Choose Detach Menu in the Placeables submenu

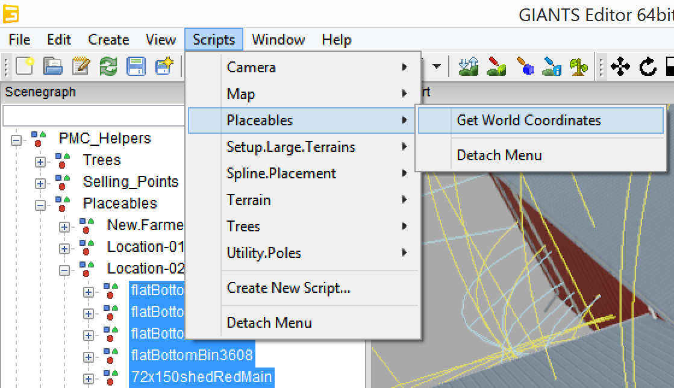(541, 155)
